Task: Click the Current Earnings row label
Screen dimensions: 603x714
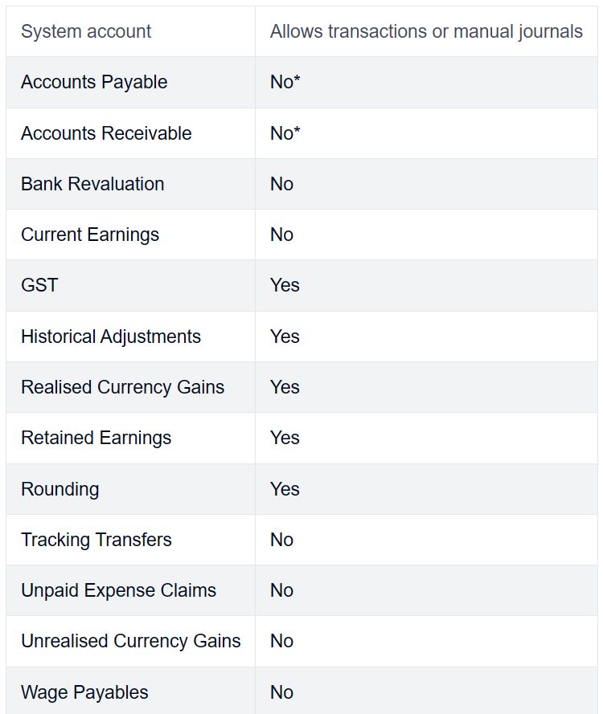Action: click(x=90, y=235)
